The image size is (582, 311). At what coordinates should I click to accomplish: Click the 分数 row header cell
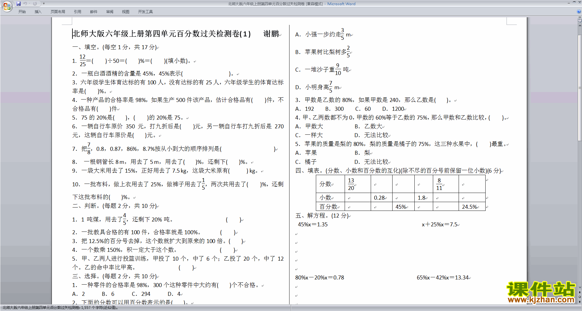coord(330,184)
